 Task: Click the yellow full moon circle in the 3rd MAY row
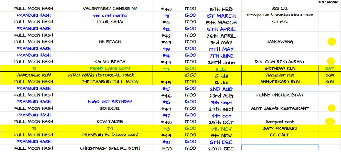pyautogui.click(x=332, y=42)
